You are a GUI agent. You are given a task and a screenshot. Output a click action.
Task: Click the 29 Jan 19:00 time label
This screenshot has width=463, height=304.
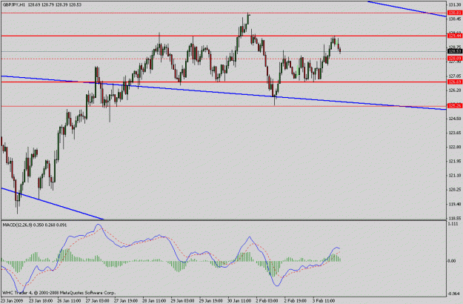(211, 301)
